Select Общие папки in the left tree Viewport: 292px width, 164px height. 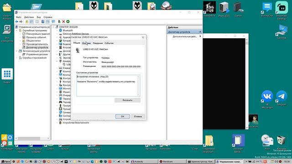click(x=33, y=41)
